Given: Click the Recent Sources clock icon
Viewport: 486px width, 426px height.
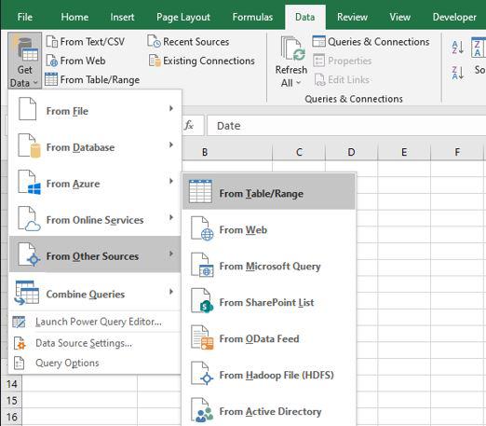Looking at the screenshot, I should (x=154, y=41).
